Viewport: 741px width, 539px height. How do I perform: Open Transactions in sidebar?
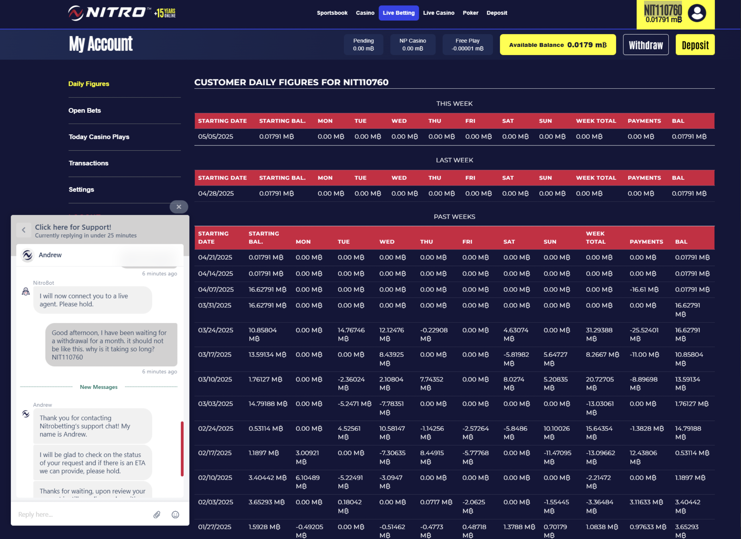pyautogui.click(x=88, y=163)
